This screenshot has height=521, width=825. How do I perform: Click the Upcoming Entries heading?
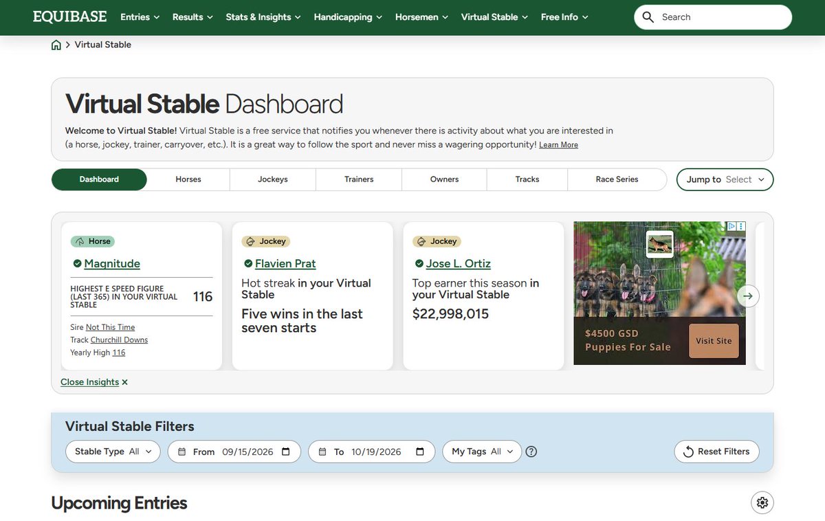tap(119, 503)
